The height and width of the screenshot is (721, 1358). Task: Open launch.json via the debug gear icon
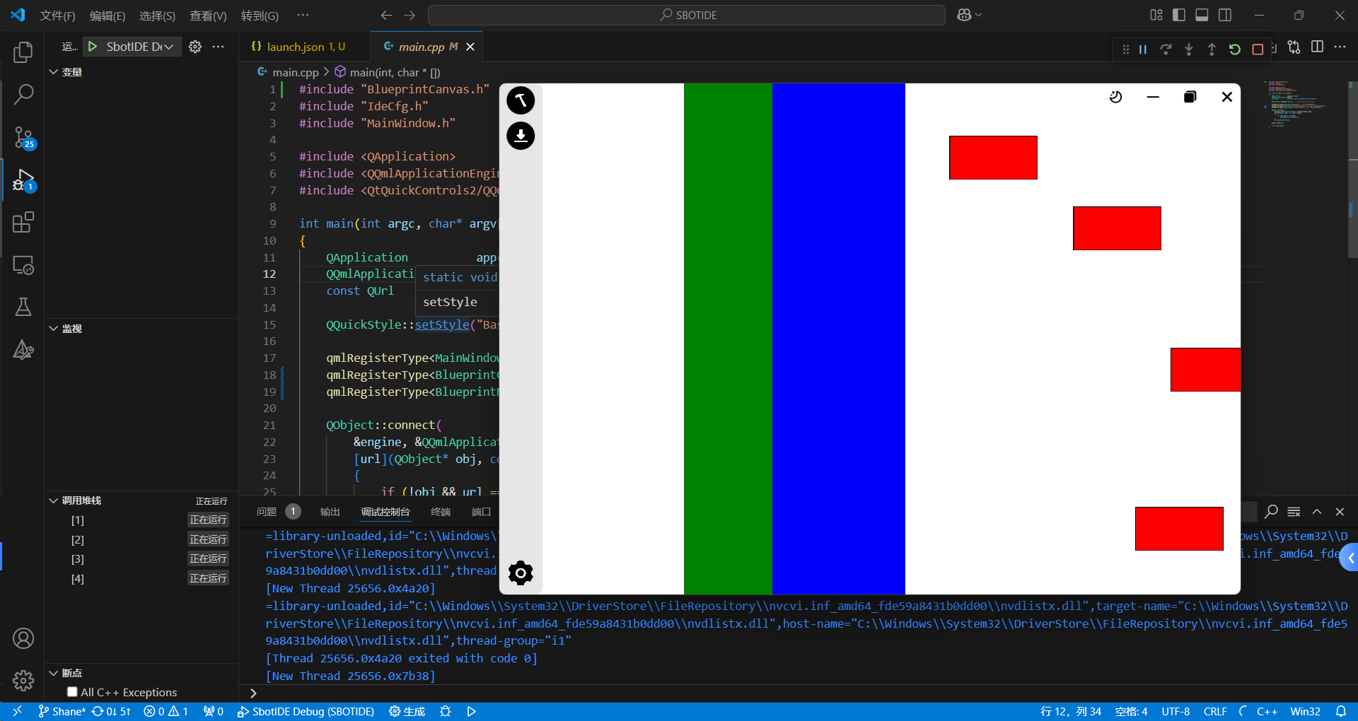pos(195,47)
